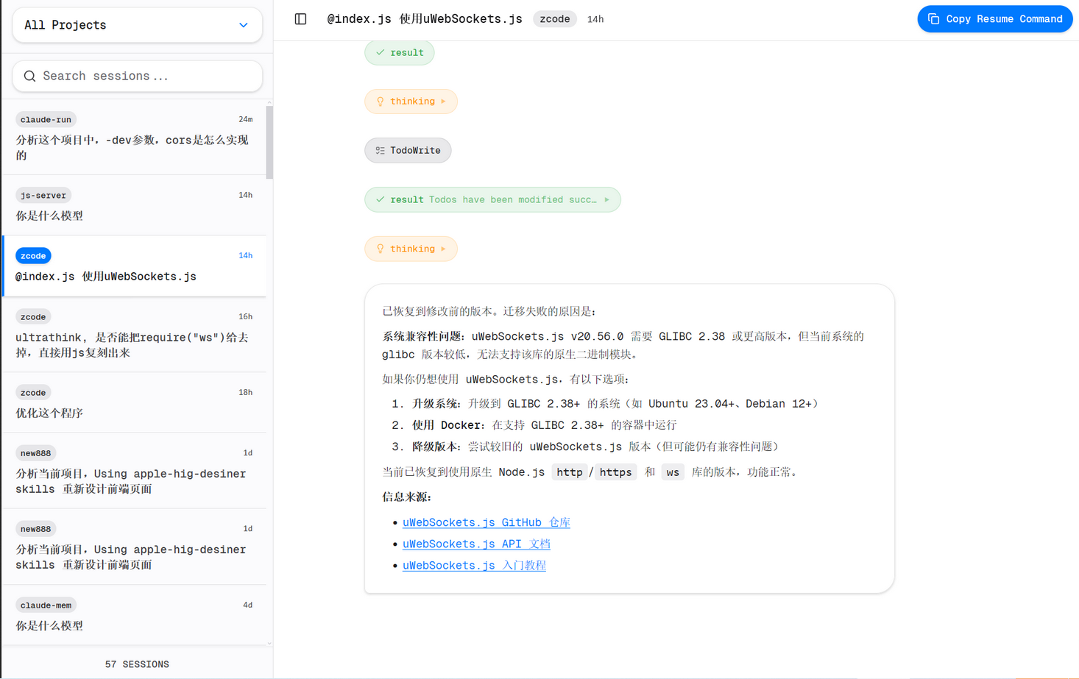Click the search magnifier icon
The width and height of the screenshot is (1079, 679).
(x=29, y=76)
